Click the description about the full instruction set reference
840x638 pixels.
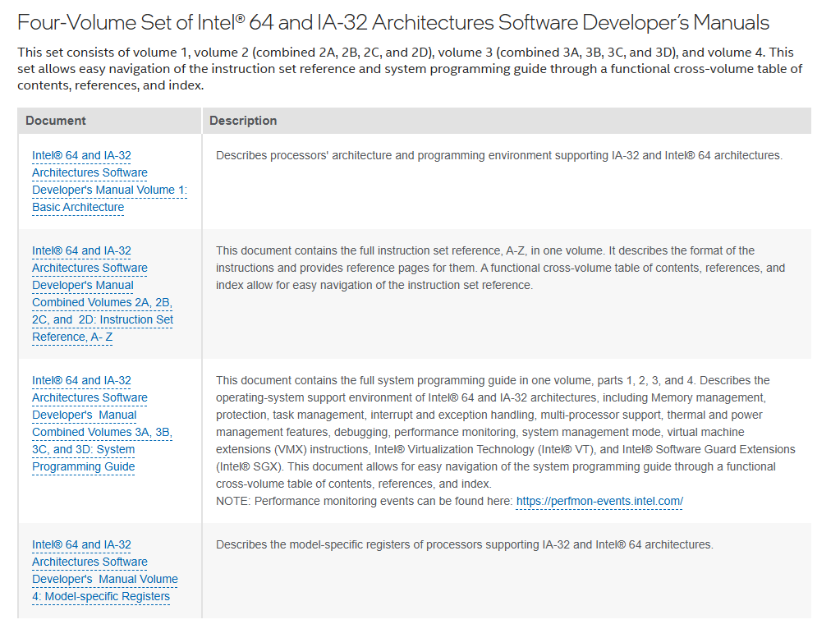(x=500, y=268)
